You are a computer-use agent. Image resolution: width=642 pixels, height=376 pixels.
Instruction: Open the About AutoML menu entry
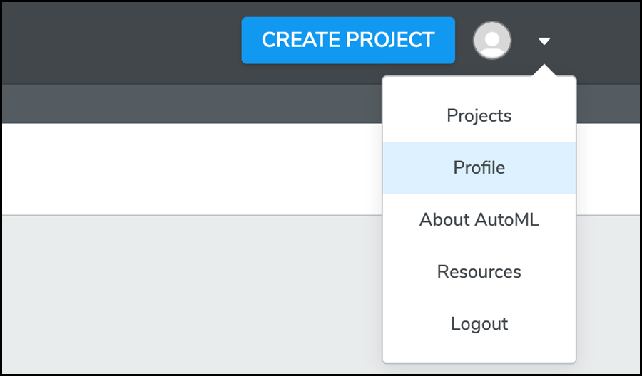(x=479, y=220)
